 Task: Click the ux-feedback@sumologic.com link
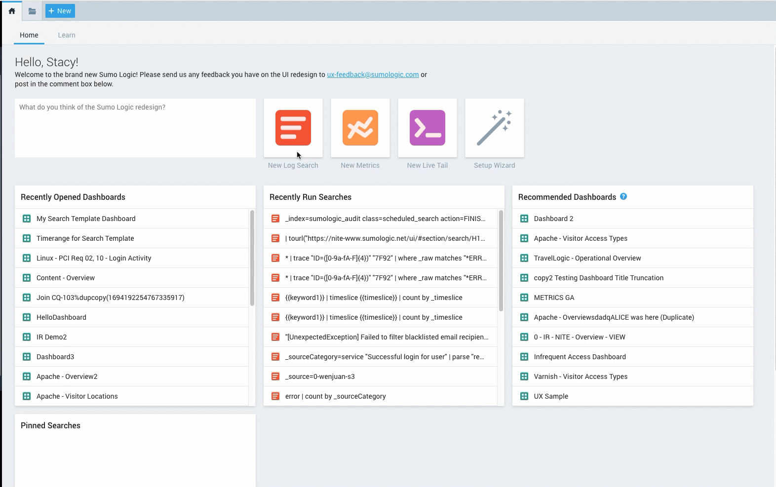373,75
